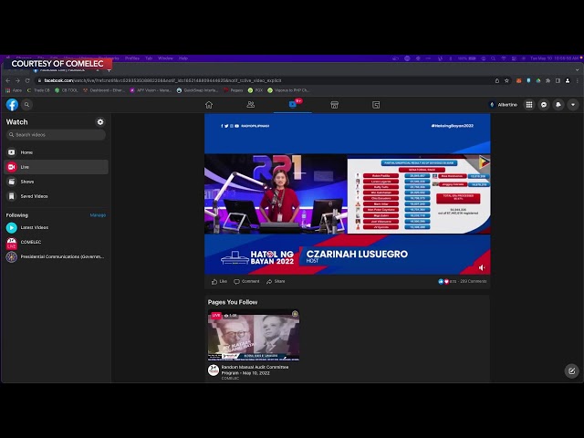Click the Facebook logo icon
584x438 pixels.
coord(12,105)
